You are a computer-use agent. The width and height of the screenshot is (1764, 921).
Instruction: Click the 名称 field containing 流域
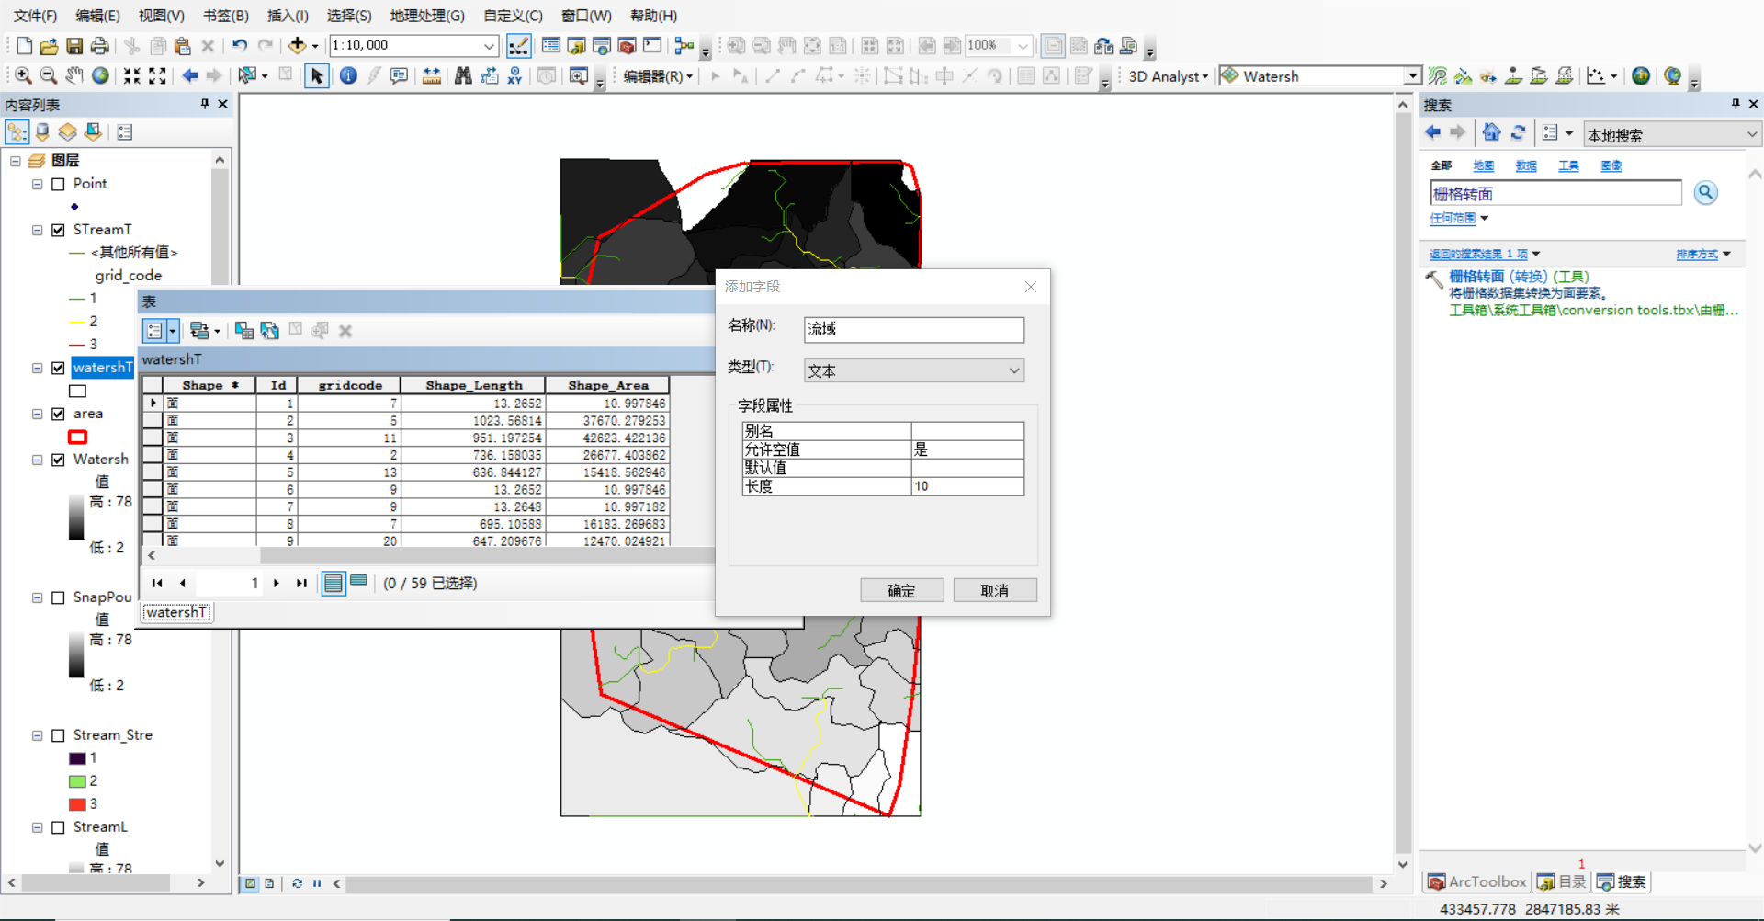tap(913, 329)
